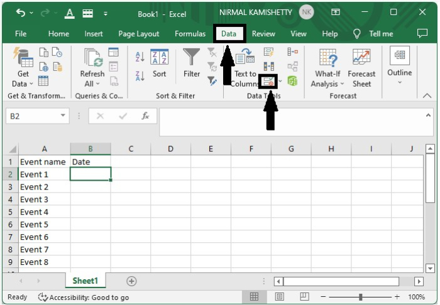The width and height of the screenshot is (440, 305).
Task: Open the Name Box dropdown
Action: coord(63,115)
